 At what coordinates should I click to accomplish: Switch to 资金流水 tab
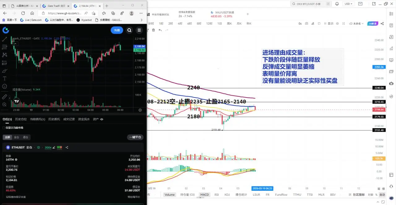pos(84,119)
